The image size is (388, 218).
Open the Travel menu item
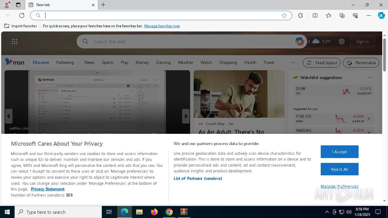pos(269,62)
